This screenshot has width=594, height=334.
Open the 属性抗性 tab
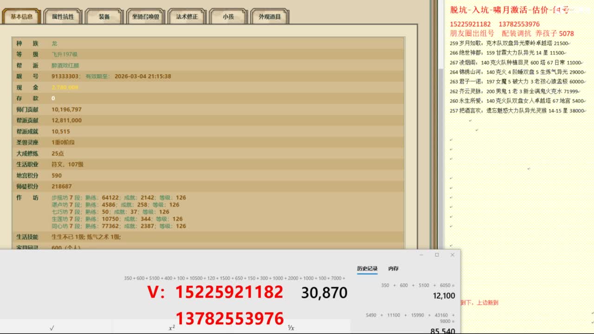(63, 17)
